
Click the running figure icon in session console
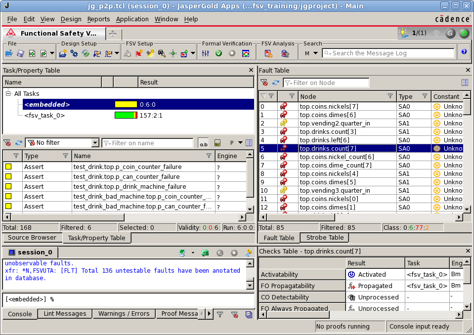tap(249, 253)
